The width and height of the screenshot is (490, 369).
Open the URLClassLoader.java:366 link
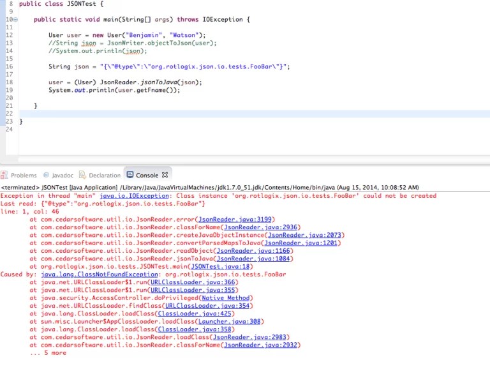193,282
